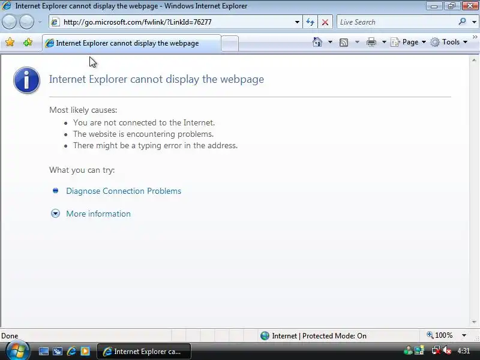The image size is (480, 360).
Task: Click the muted volume tray icon
Action: (x=447, y=350)
